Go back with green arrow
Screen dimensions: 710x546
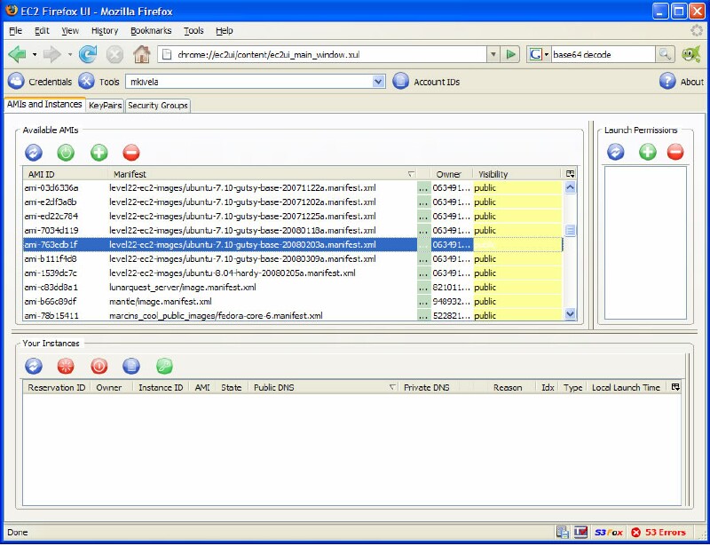[17, 54]
